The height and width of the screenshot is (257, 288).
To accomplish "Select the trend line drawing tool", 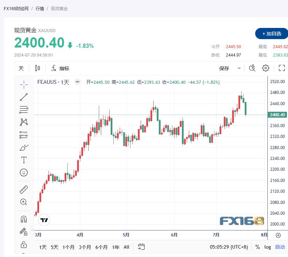I will (23, 97).
